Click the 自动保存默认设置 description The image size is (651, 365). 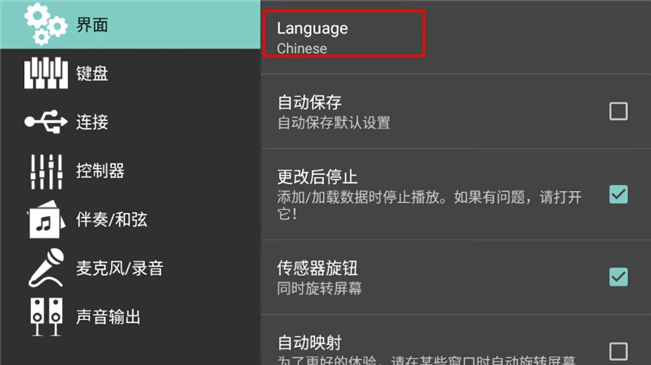click(334, 122)
